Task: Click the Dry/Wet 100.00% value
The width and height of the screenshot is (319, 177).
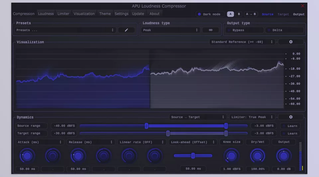Action: pos(258,169)
